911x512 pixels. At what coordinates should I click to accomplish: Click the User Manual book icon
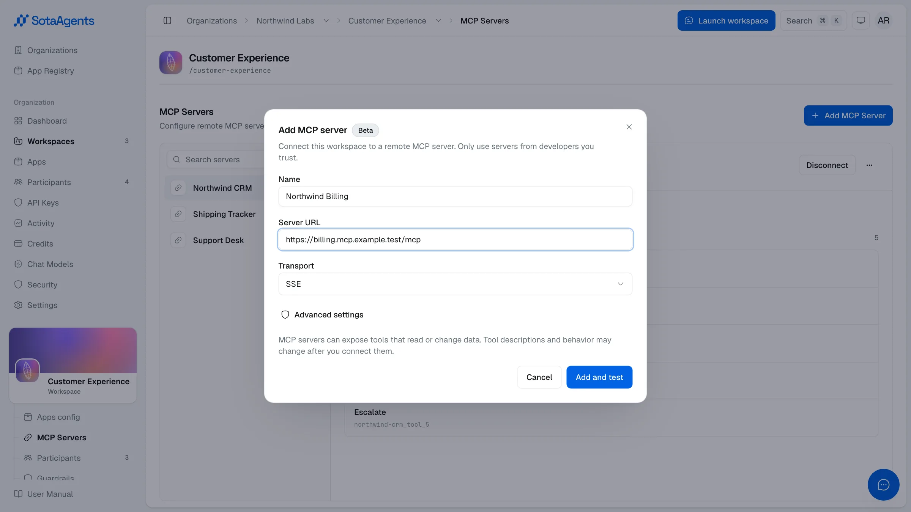pyautogui.click(x=18, y=494)
